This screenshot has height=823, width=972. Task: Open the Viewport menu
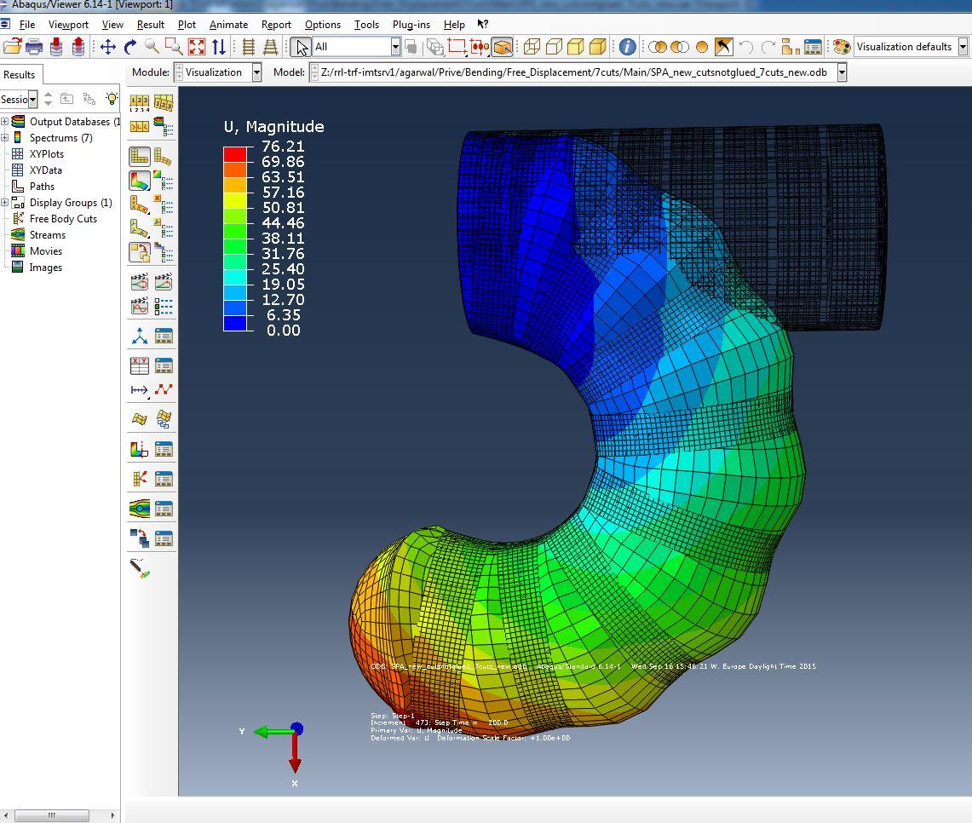click(68, 25)
